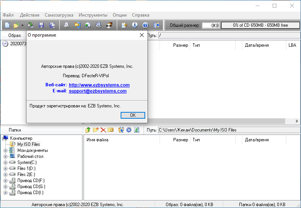Click the red X delete icon
The height and width of the screenshot is (208, 301).
103,130
